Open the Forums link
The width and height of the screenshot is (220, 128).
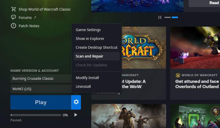[25, 18]
